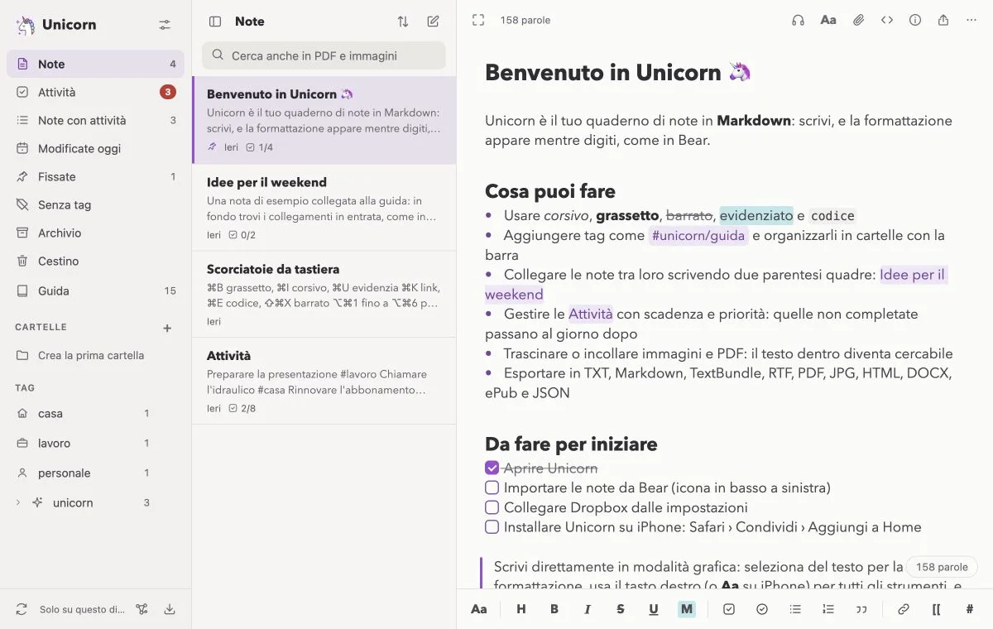This screenshot has height=629, width=993.
Task: Open Note con attività section
Action: click(95, 120)
